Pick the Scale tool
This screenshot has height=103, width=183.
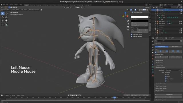click(3, 21)
